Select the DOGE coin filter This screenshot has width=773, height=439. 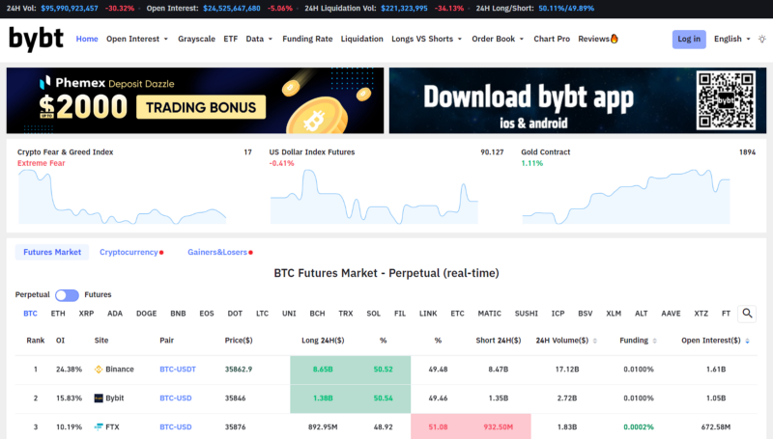tap(147, 314)
